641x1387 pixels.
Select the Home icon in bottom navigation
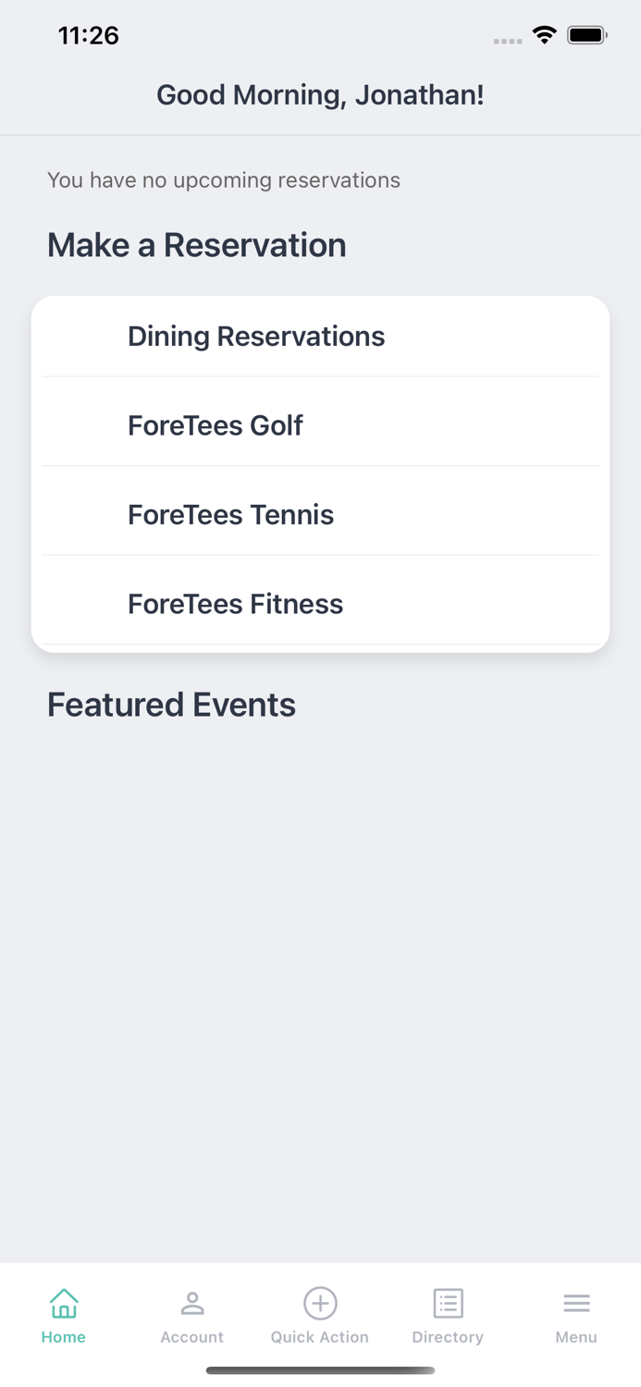point(63,1302)
